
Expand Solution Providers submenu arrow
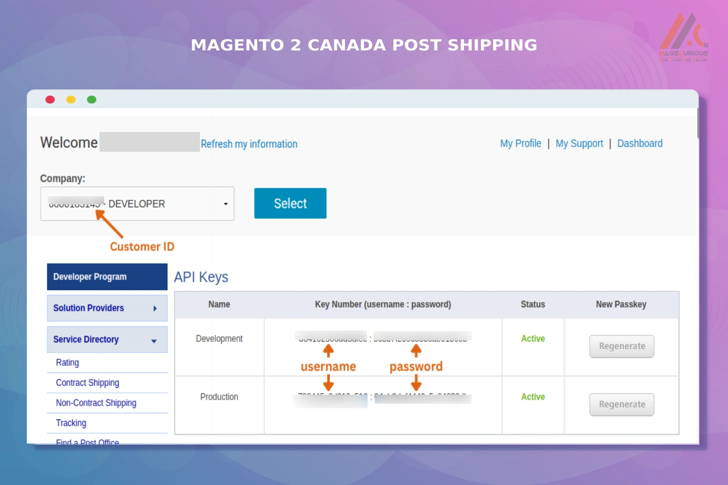click(155, 308)
